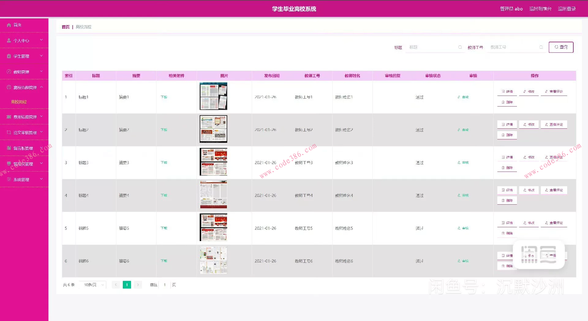Click 审核 for the 标题4 row
588x321 pixels.
click(x=463, y=195)
